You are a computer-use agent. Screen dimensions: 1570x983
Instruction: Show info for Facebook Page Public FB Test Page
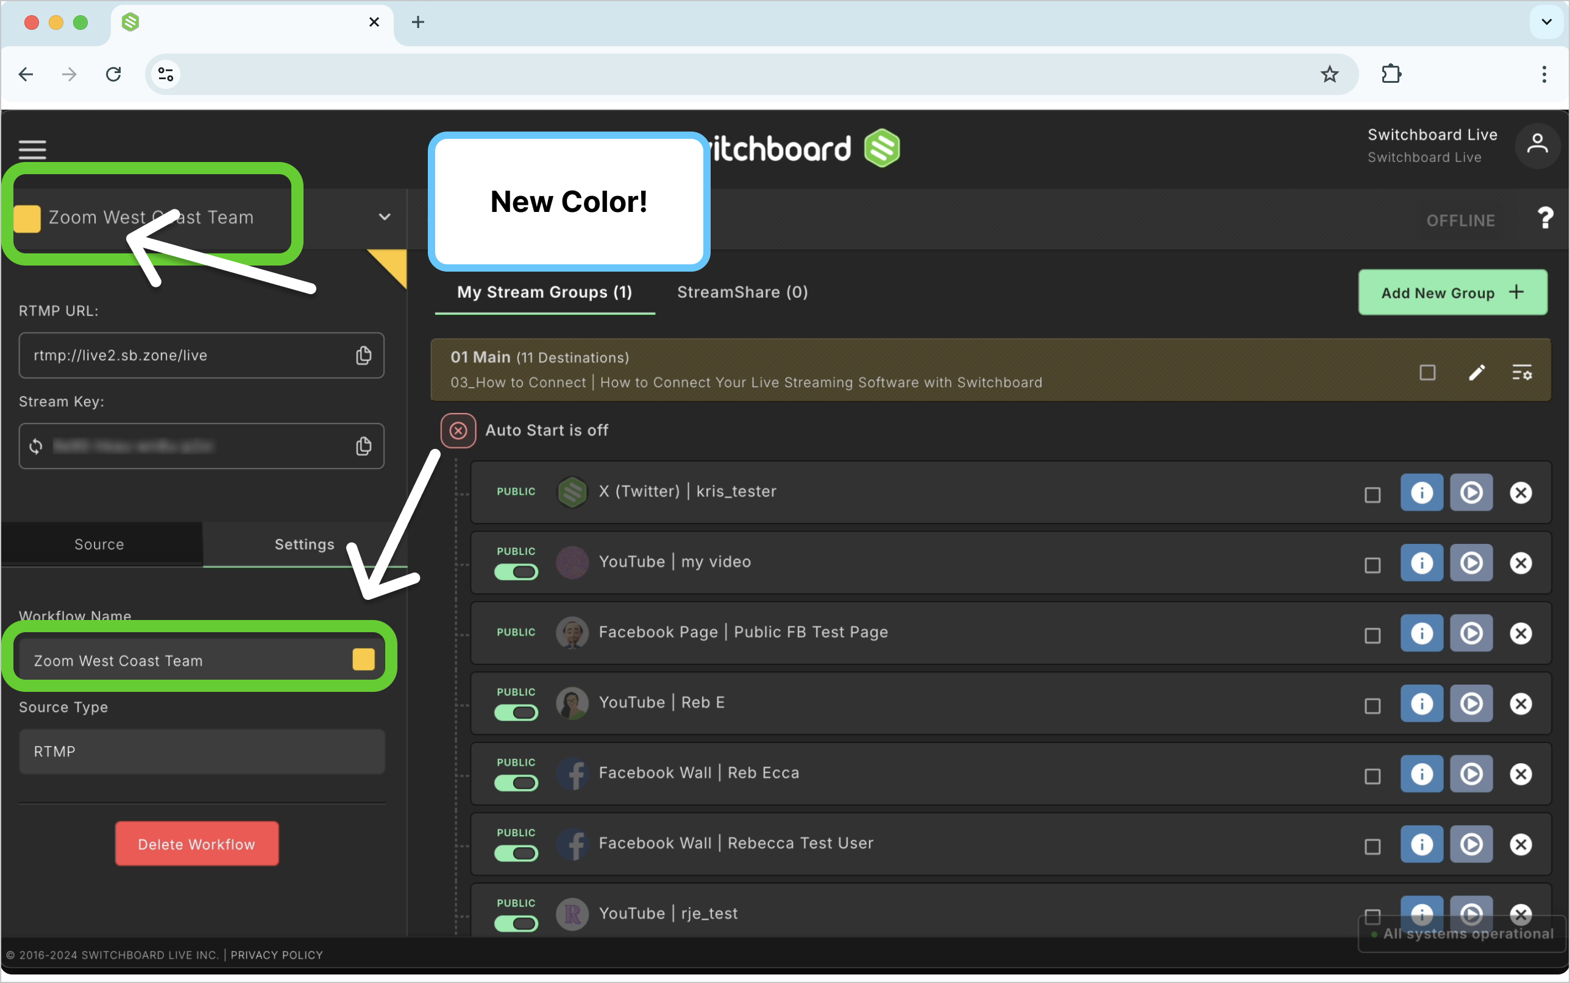coord(1422,633)
